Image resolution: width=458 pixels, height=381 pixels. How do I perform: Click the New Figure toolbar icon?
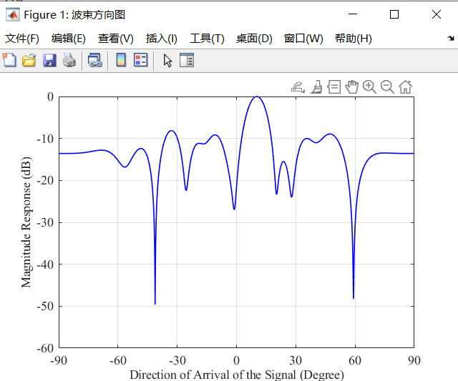tap(9, 60)
